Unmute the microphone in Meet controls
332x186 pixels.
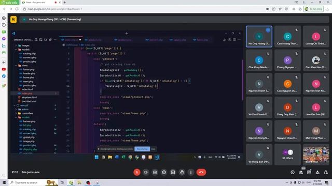tap(137, 172)
